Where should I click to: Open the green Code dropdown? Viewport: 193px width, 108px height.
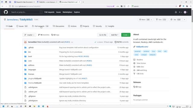pyautogui.click(x=126, y=35)
